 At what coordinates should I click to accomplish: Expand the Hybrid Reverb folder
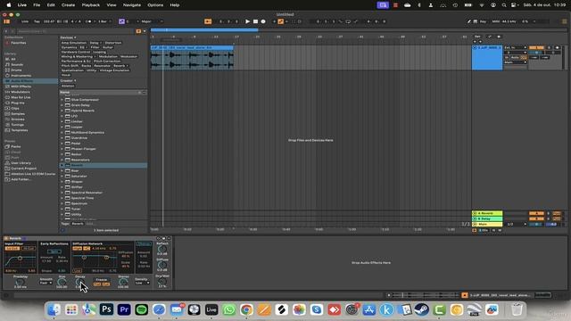(x=62, y=111)
